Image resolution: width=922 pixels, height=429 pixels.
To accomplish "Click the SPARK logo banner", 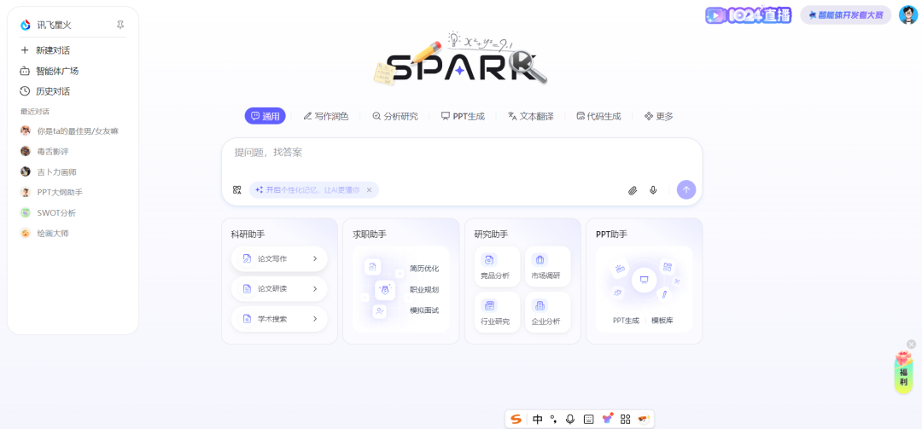I will [x=460, y=59].
